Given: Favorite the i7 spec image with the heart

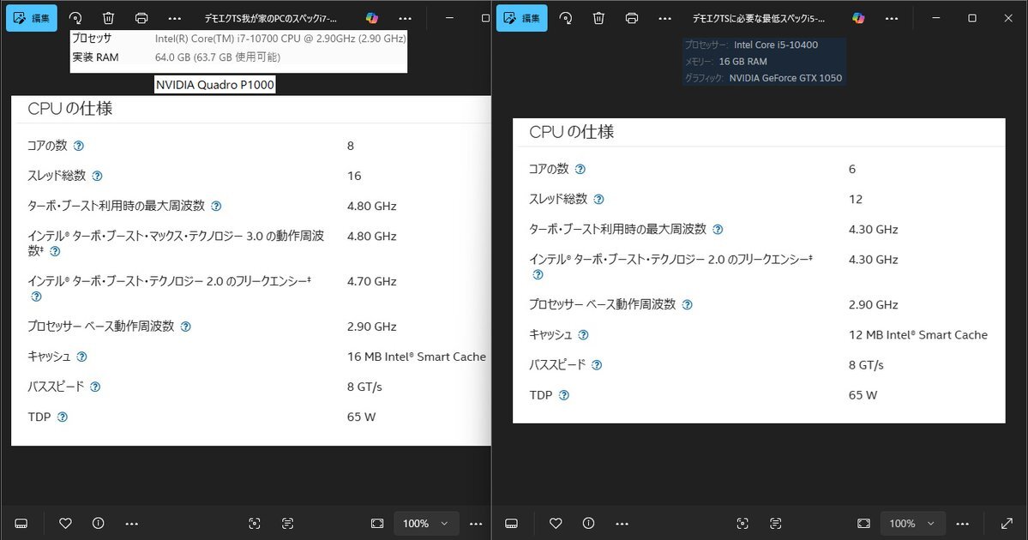Looking at the screenshot, I should click(65, 523).
